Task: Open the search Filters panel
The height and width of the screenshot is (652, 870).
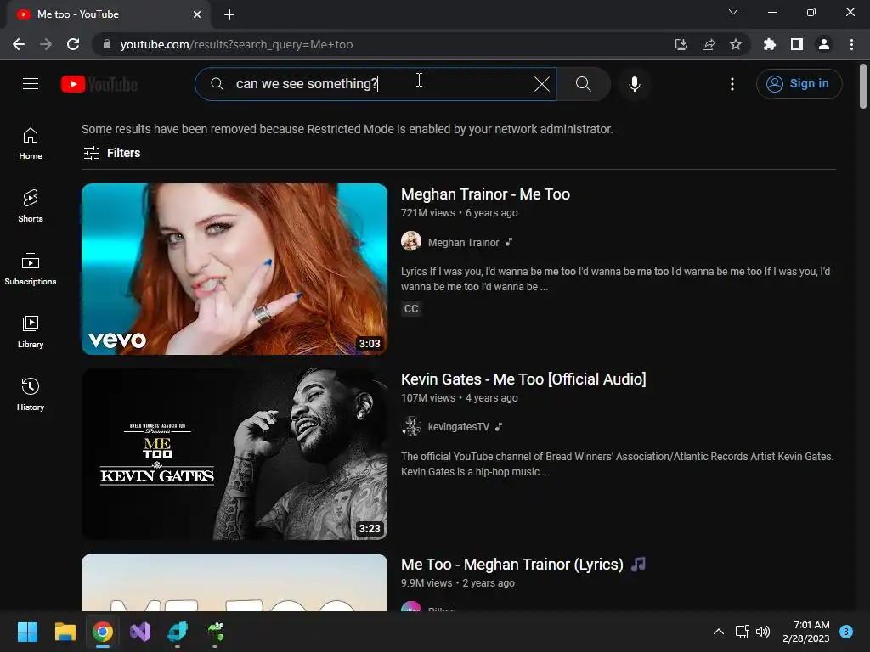Action: [x=111, y=153]
